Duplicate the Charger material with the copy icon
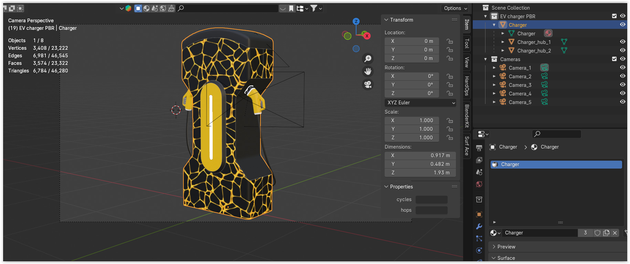Image resolution: width=630 pixels, height=264 pixels. click(x=606, y=233)
